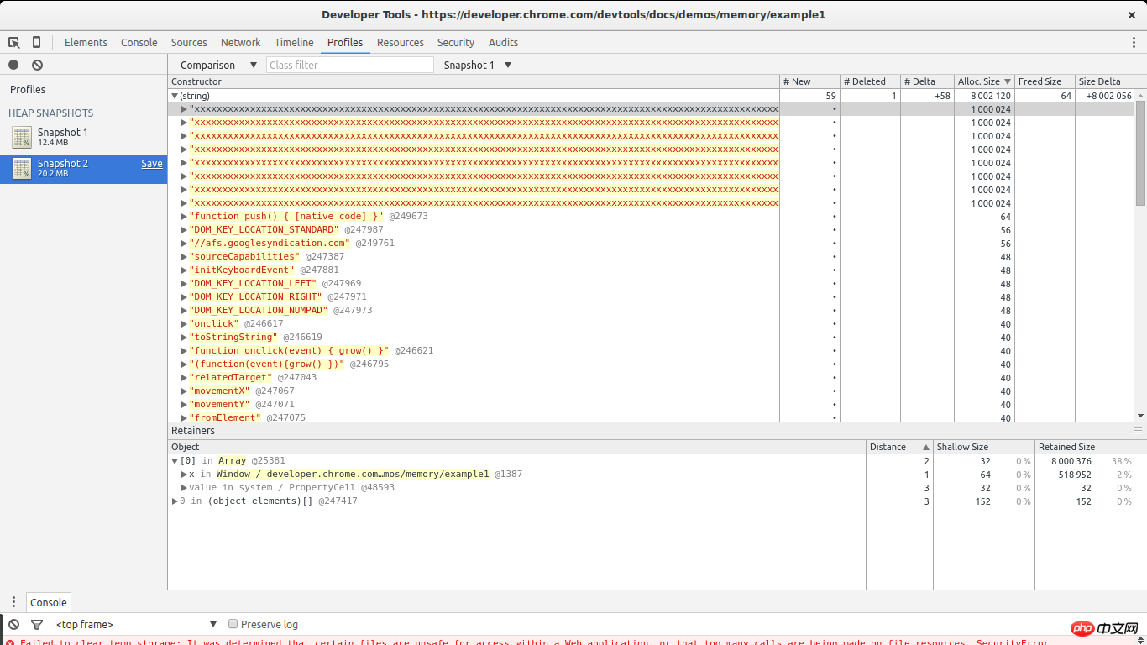Open the Retainers pane menu icon
The width and height of the screenshot is (1147, 645).
pos(1138,430)
